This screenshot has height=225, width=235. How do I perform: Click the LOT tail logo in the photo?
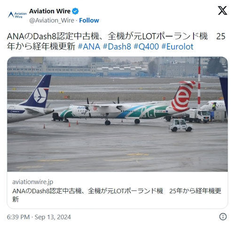pos(40,95)
